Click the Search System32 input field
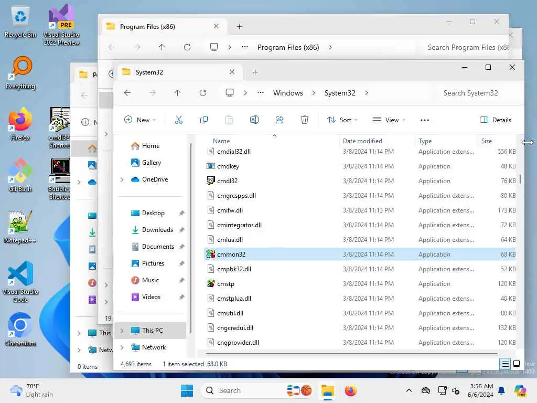Viewport: 537px width, 403px height. (480, 93)
